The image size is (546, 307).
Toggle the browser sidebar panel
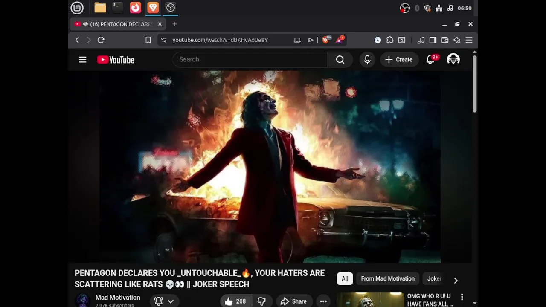[433, 40]
